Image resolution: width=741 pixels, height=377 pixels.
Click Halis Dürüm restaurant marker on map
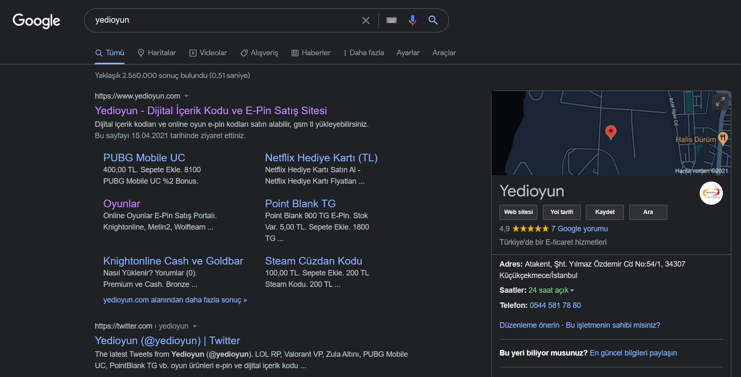pos(722,139)
